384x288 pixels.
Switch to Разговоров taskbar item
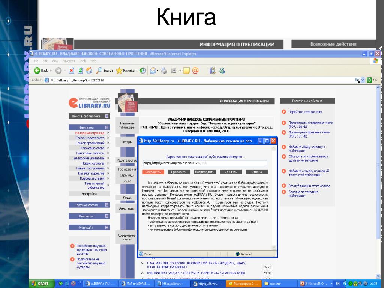(x=244, y=283)
